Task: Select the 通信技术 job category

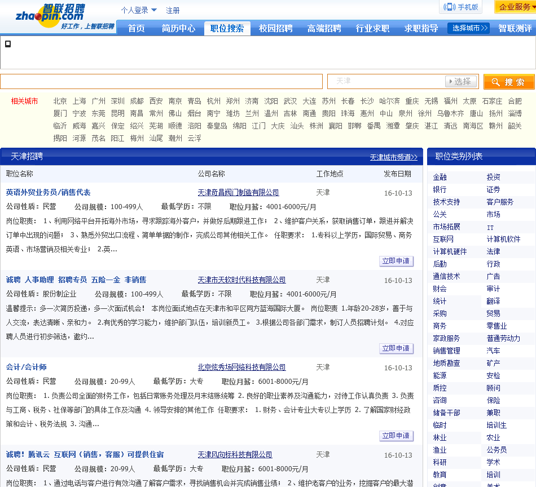Action: (x=446, y=277)
